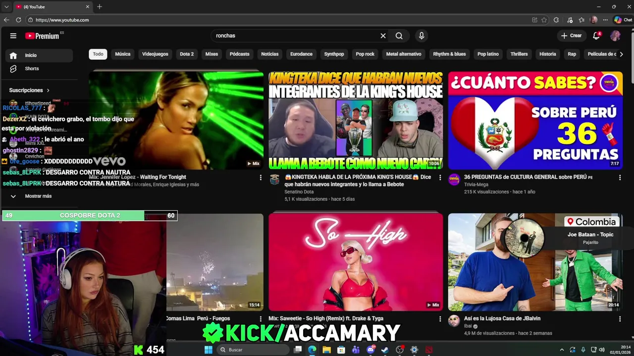The image size is (634, 356).
Task: Go to Inicio in the sidebar
Action: (40, 55)
